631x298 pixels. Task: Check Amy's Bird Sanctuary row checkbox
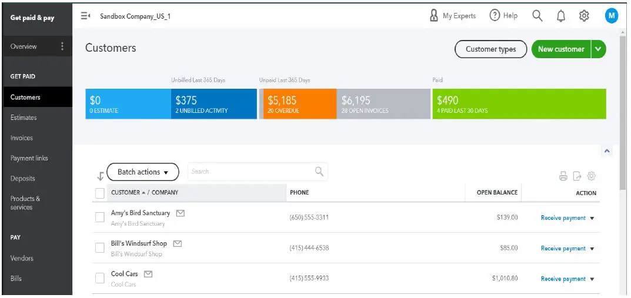pos(100,217)
